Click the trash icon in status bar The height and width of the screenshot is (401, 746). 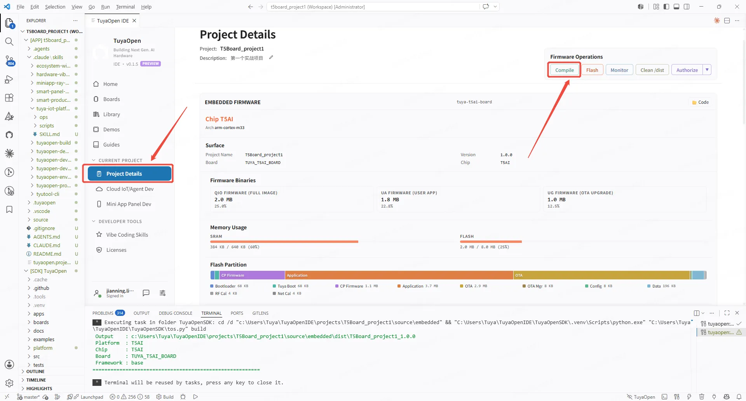[702, 397]
